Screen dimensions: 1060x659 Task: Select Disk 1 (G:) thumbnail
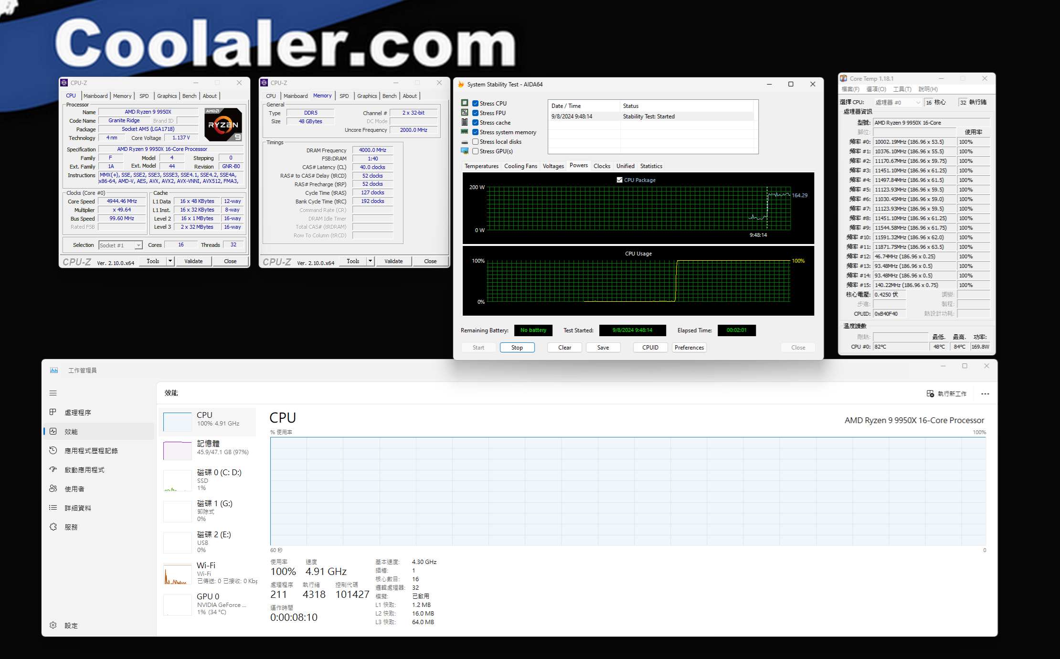(177, 512)
